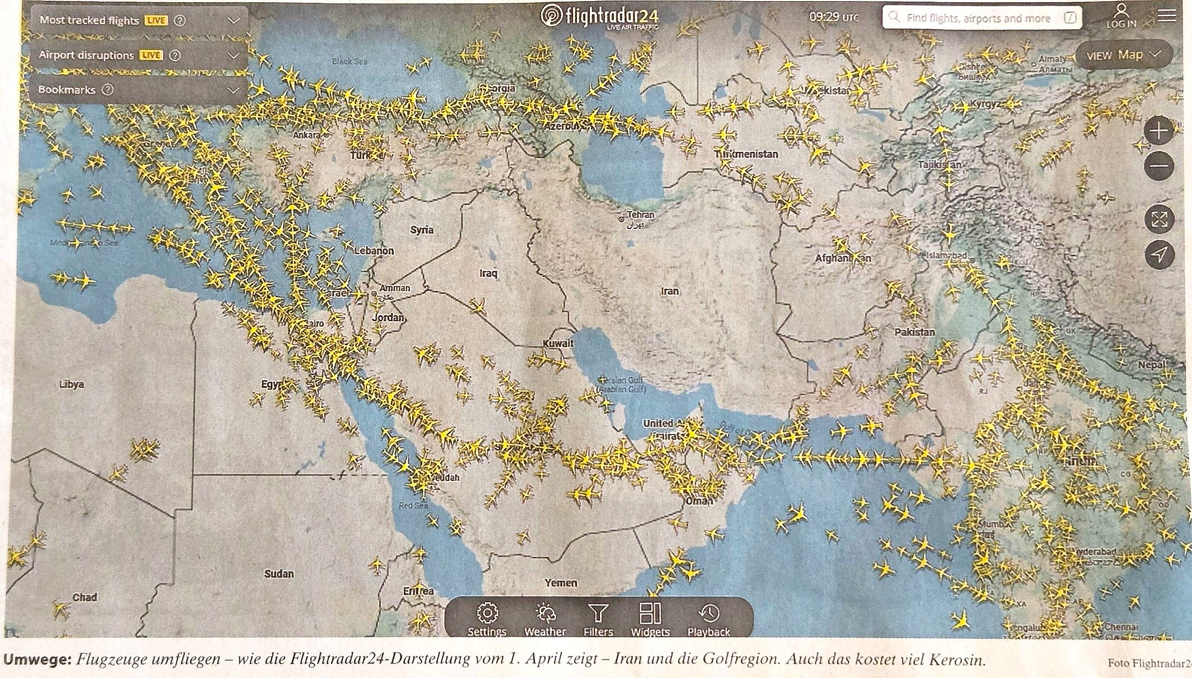The height and width of the screenshot is (678, 1192).
Task: Open the Settings gear in bottom toolbar
Action: (x=487, y=614)
